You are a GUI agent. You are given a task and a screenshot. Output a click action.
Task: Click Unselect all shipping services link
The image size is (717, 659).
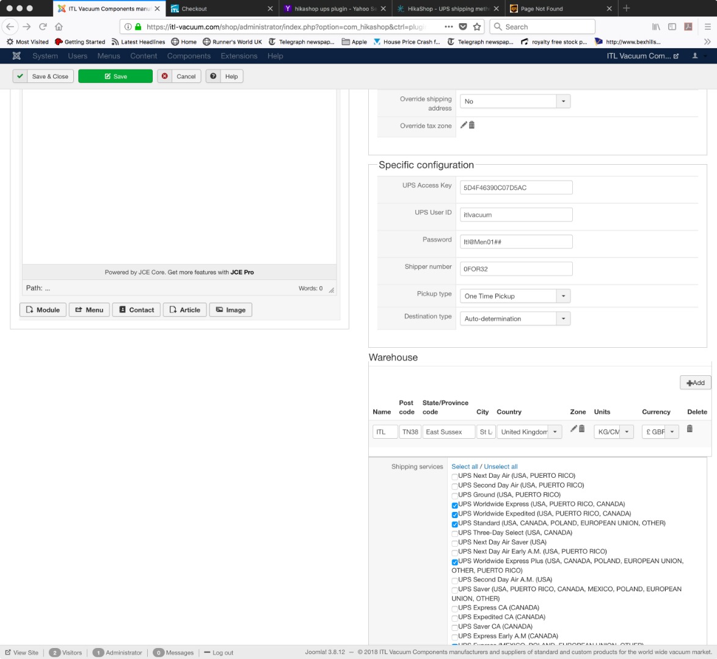click(x=501, y=466)
